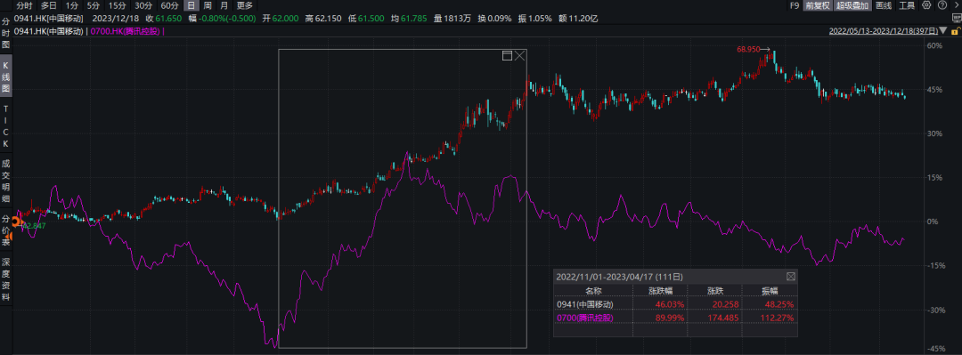Viewport: 962px width, 355px height.
Task: Click the date range text link
Action: (883, 30)
